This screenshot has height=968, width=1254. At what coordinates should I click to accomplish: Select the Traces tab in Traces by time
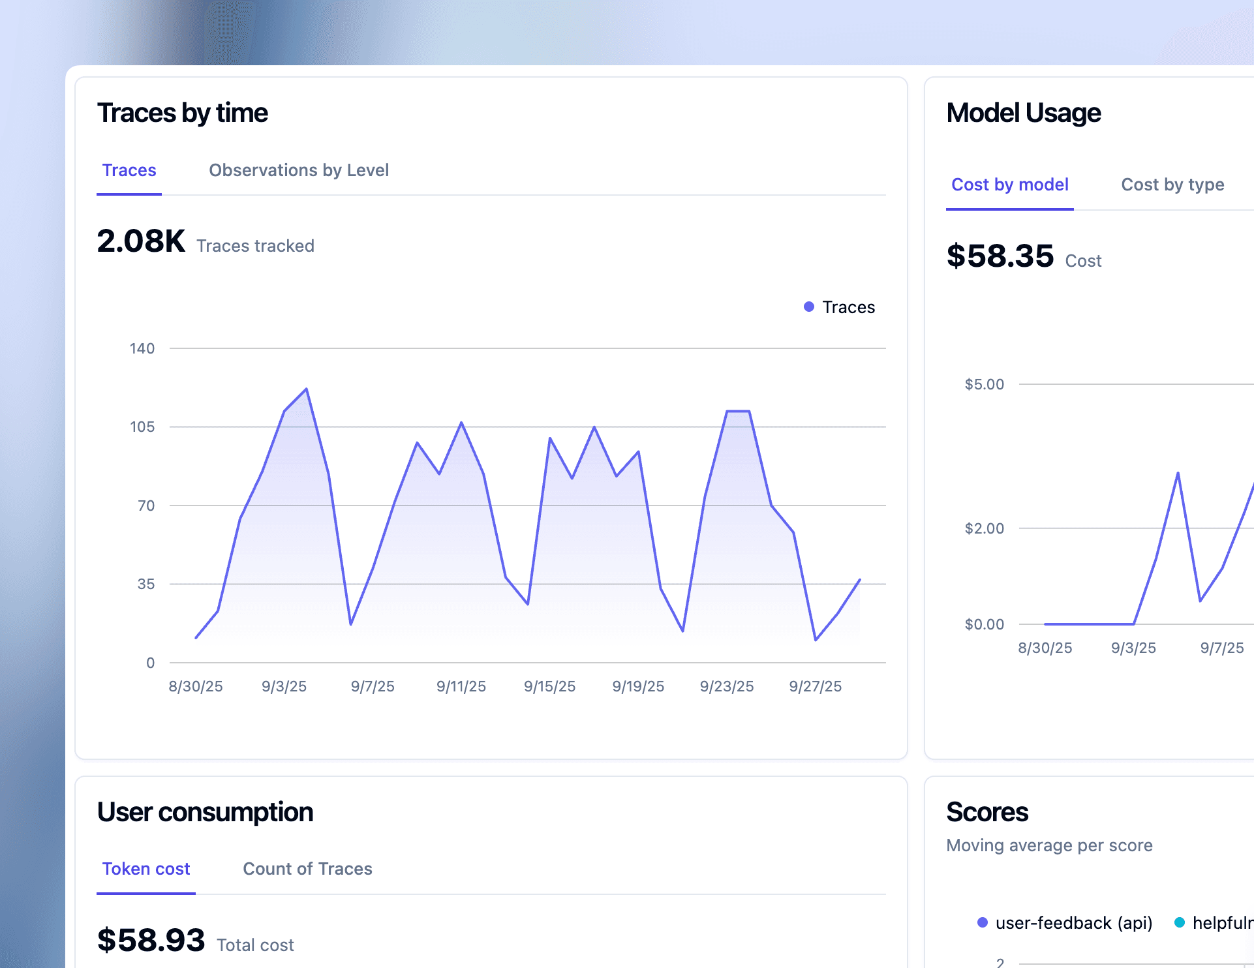tap(129, 170)
